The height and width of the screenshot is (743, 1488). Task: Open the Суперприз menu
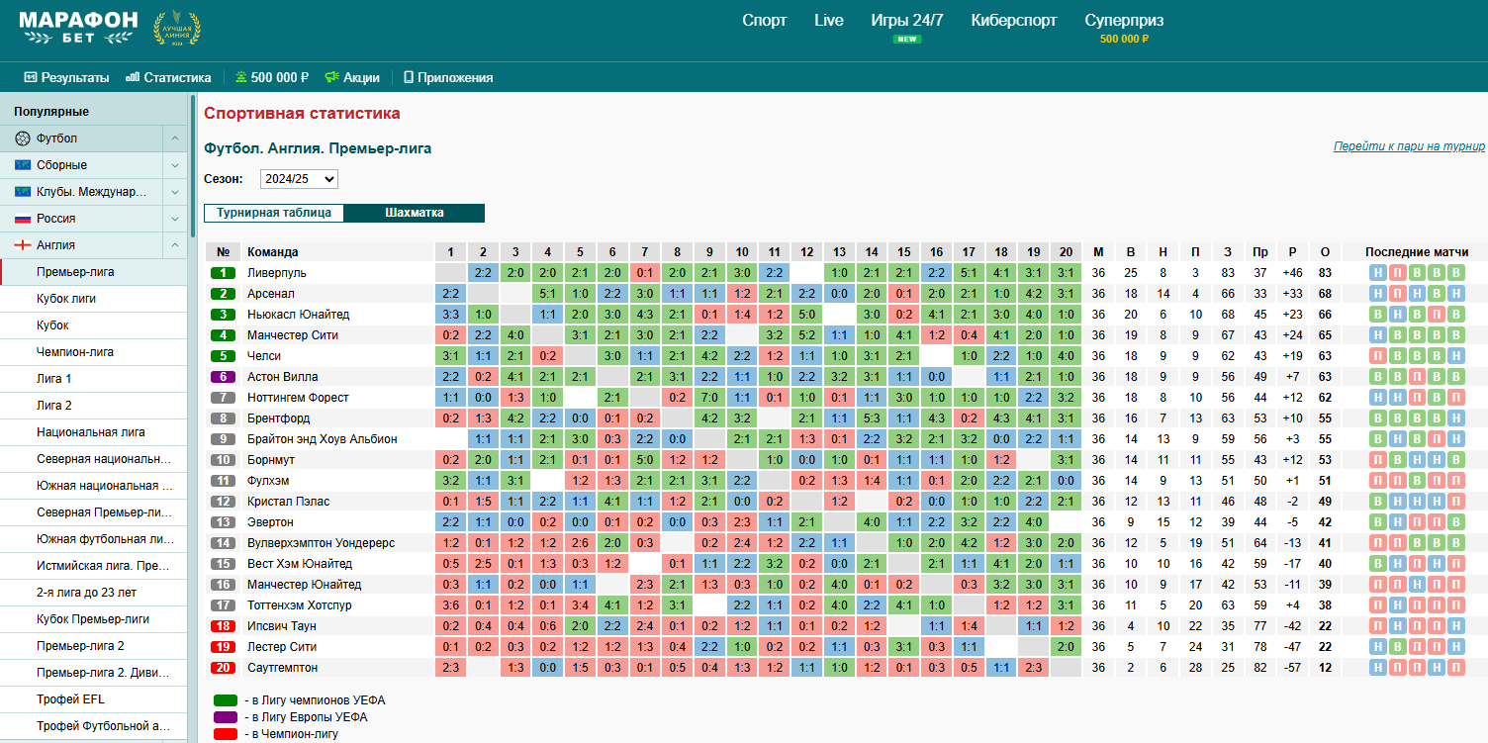coord(1124,21)
